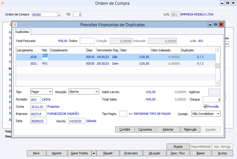Minimize the Previsões Financeiras de Duplicatas dialog
This screenshot has width=237, height=159.
[x=210, y=25]
